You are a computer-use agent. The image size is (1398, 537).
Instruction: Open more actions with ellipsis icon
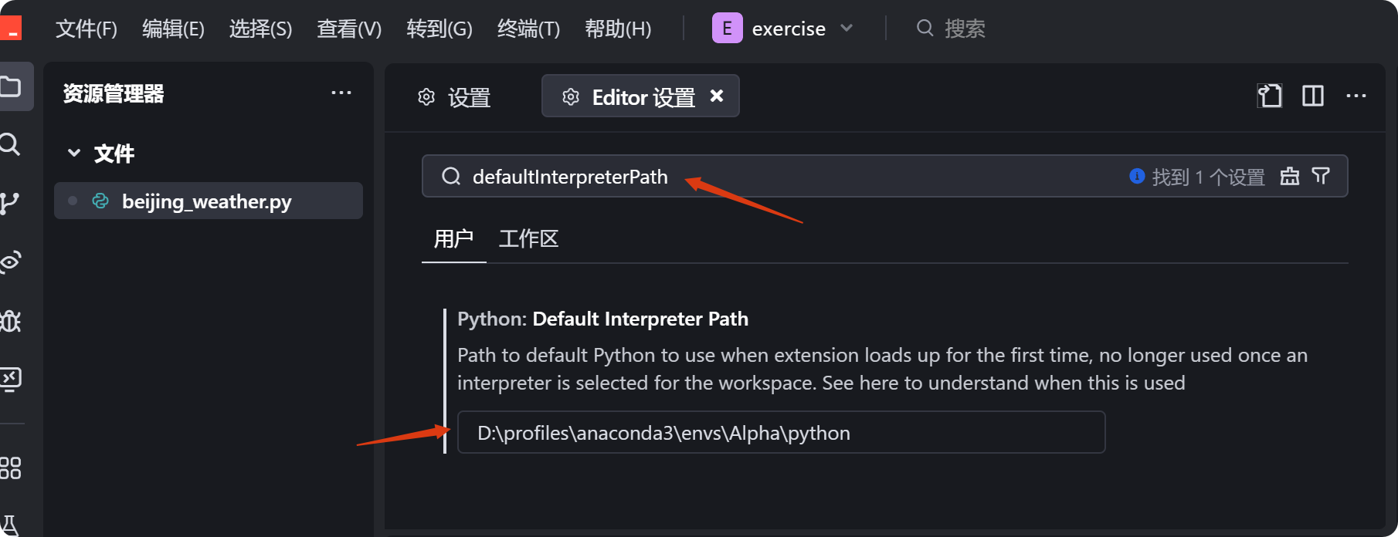tap(1356, 96)
